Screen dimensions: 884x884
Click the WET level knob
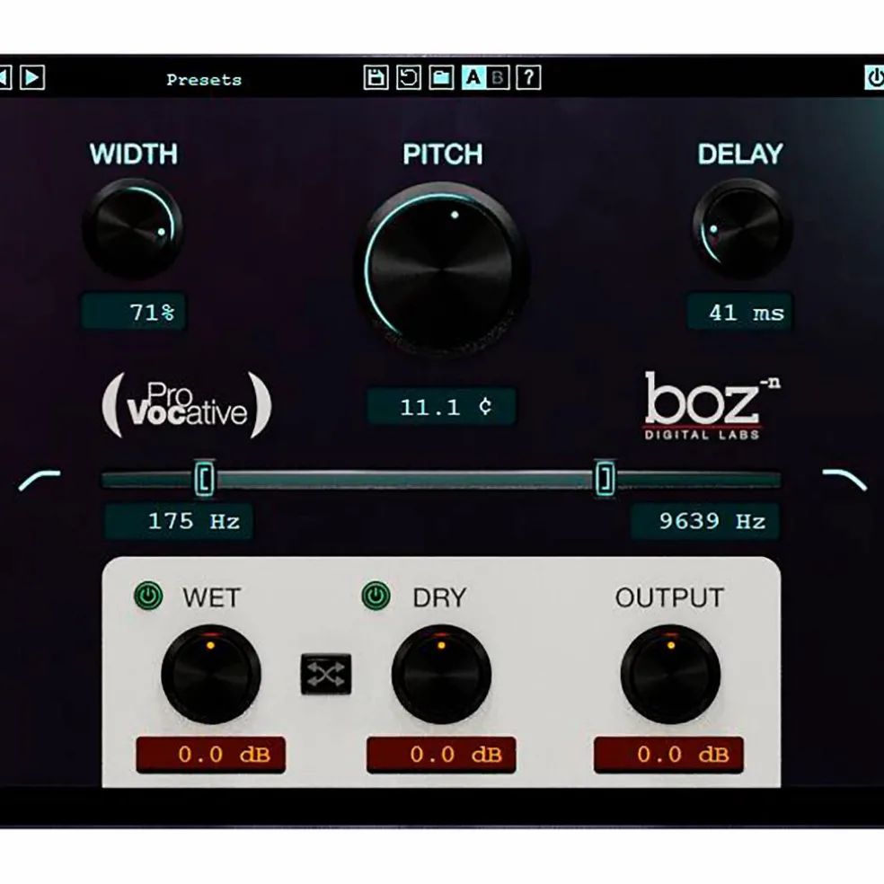pos(211,674)
